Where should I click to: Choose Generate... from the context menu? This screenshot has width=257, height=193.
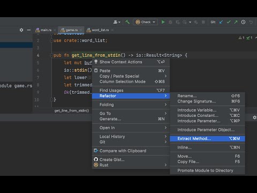tap(131, 119)
